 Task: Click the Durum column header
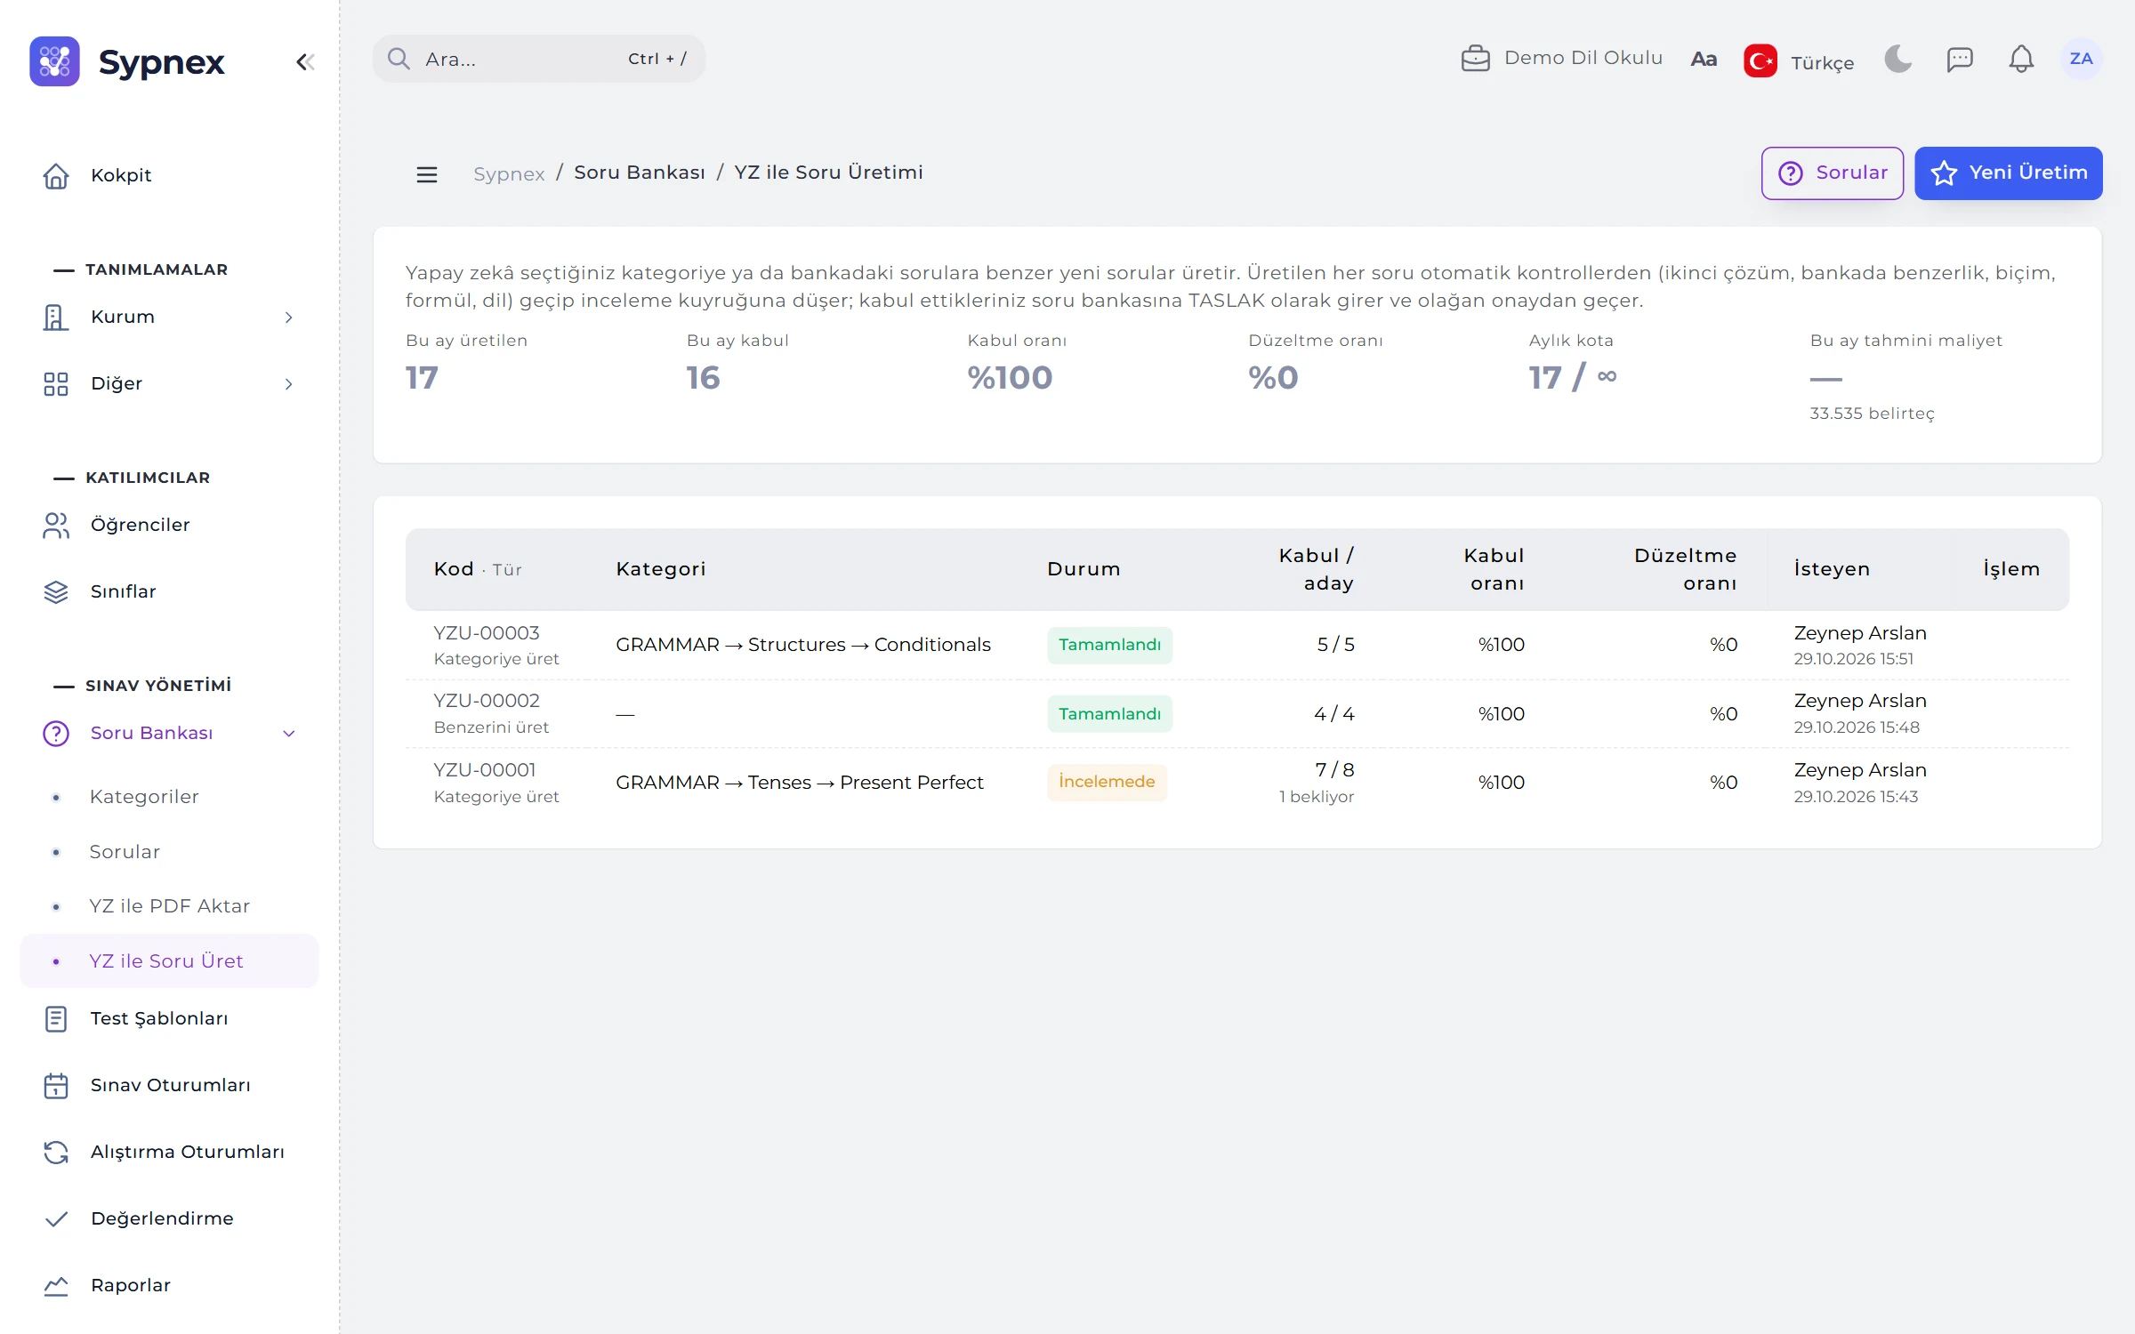(1084, 569)
